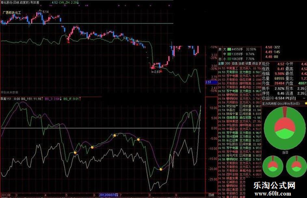The image size is (307, 198).
Task: Click the 总量 68555 volume value
Action: [x=279, y=78]
